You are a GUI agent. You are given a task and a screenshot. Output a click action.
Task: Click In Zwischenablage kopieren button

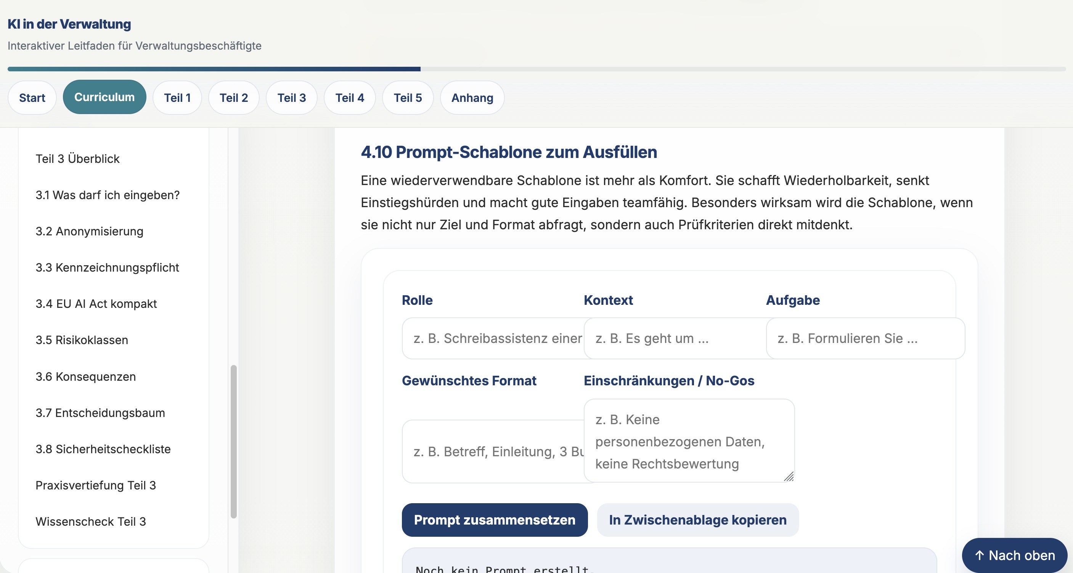tap(698, 520)
